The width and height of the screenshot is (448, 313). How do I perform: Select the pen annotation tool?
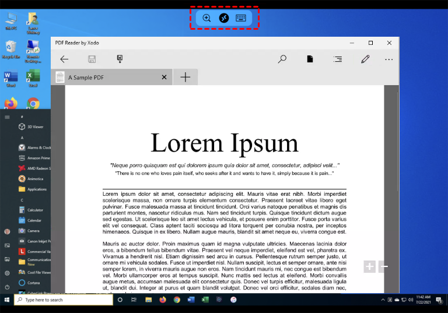[x=365, y=59]
